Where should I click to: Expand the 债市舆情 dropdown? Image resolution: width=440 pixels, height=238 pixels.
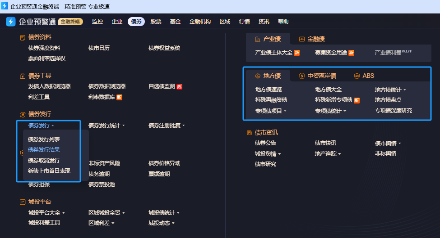(388, 144)
